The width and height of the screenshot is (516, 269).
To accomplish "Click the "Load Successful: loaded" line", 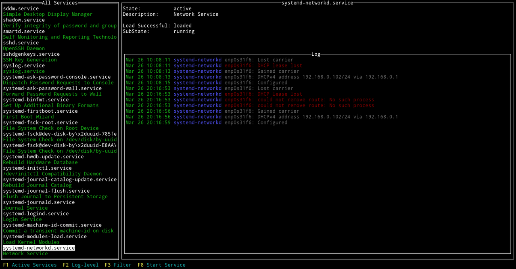I will click(157, 25).
